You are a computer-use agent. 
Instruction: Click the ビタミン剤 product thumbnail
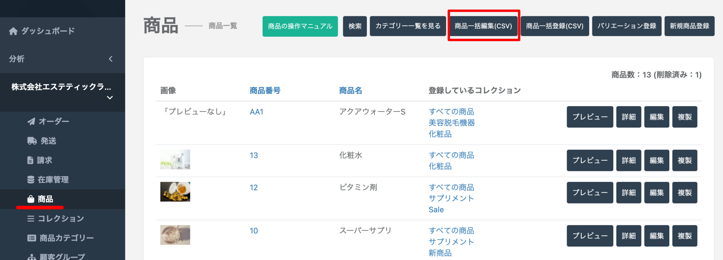point(175,192)
